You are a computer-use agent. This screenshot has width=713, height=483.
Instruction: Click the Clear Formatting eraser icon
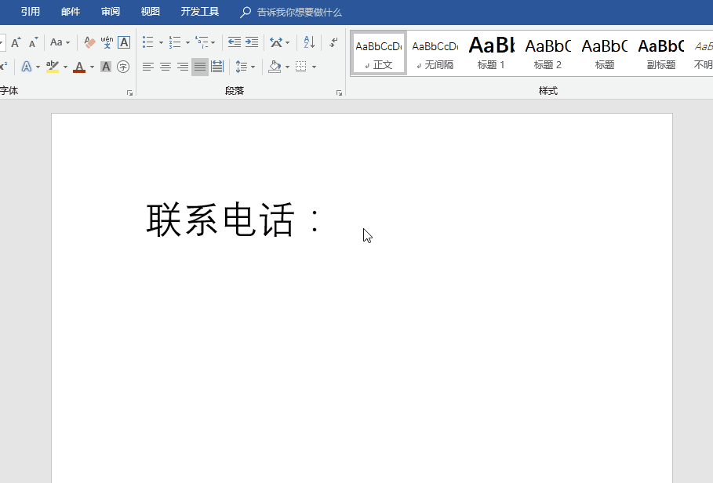(89, 42)
